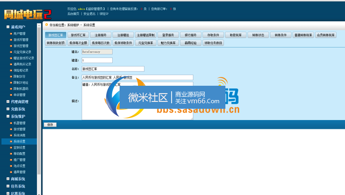Click into the 描述 textarea
345x195 pixels.
click(137, 101)
